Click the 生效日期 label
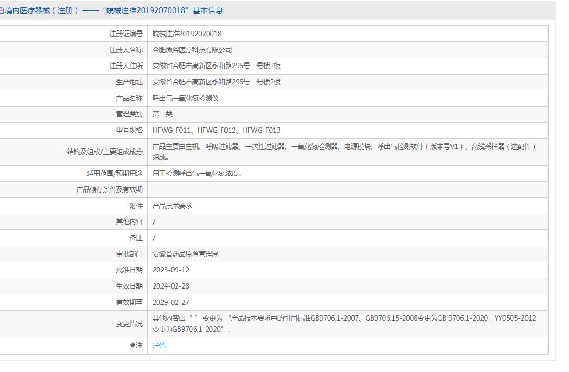 pyautogui.click(x=129, y=286)
